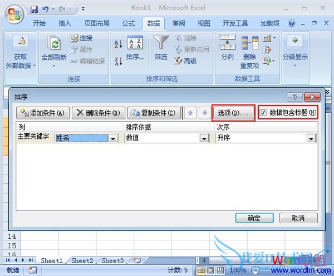This screenshot has height=276, width=334.
Task: Sort descending with Z-to-A icon
Action: click(x=118, y=61)
